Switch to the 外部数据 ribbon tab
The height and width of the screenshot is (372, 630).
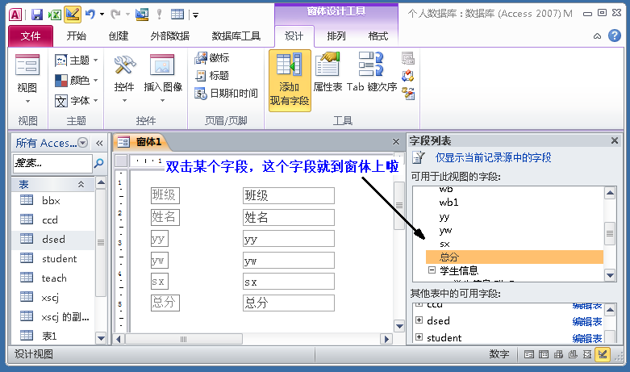click(170, 36)
